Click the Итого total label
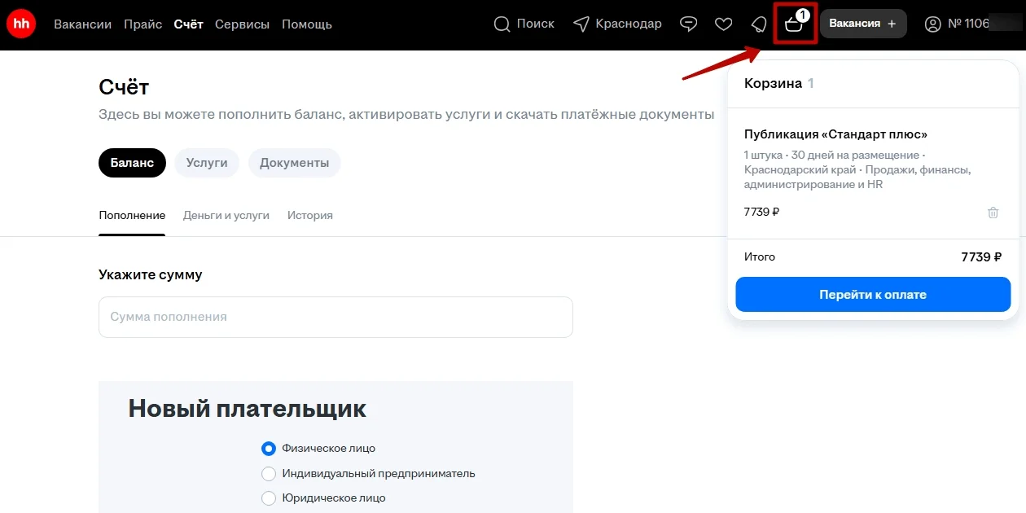This screenshot has height=513, width=1026. tap(760, 257)
